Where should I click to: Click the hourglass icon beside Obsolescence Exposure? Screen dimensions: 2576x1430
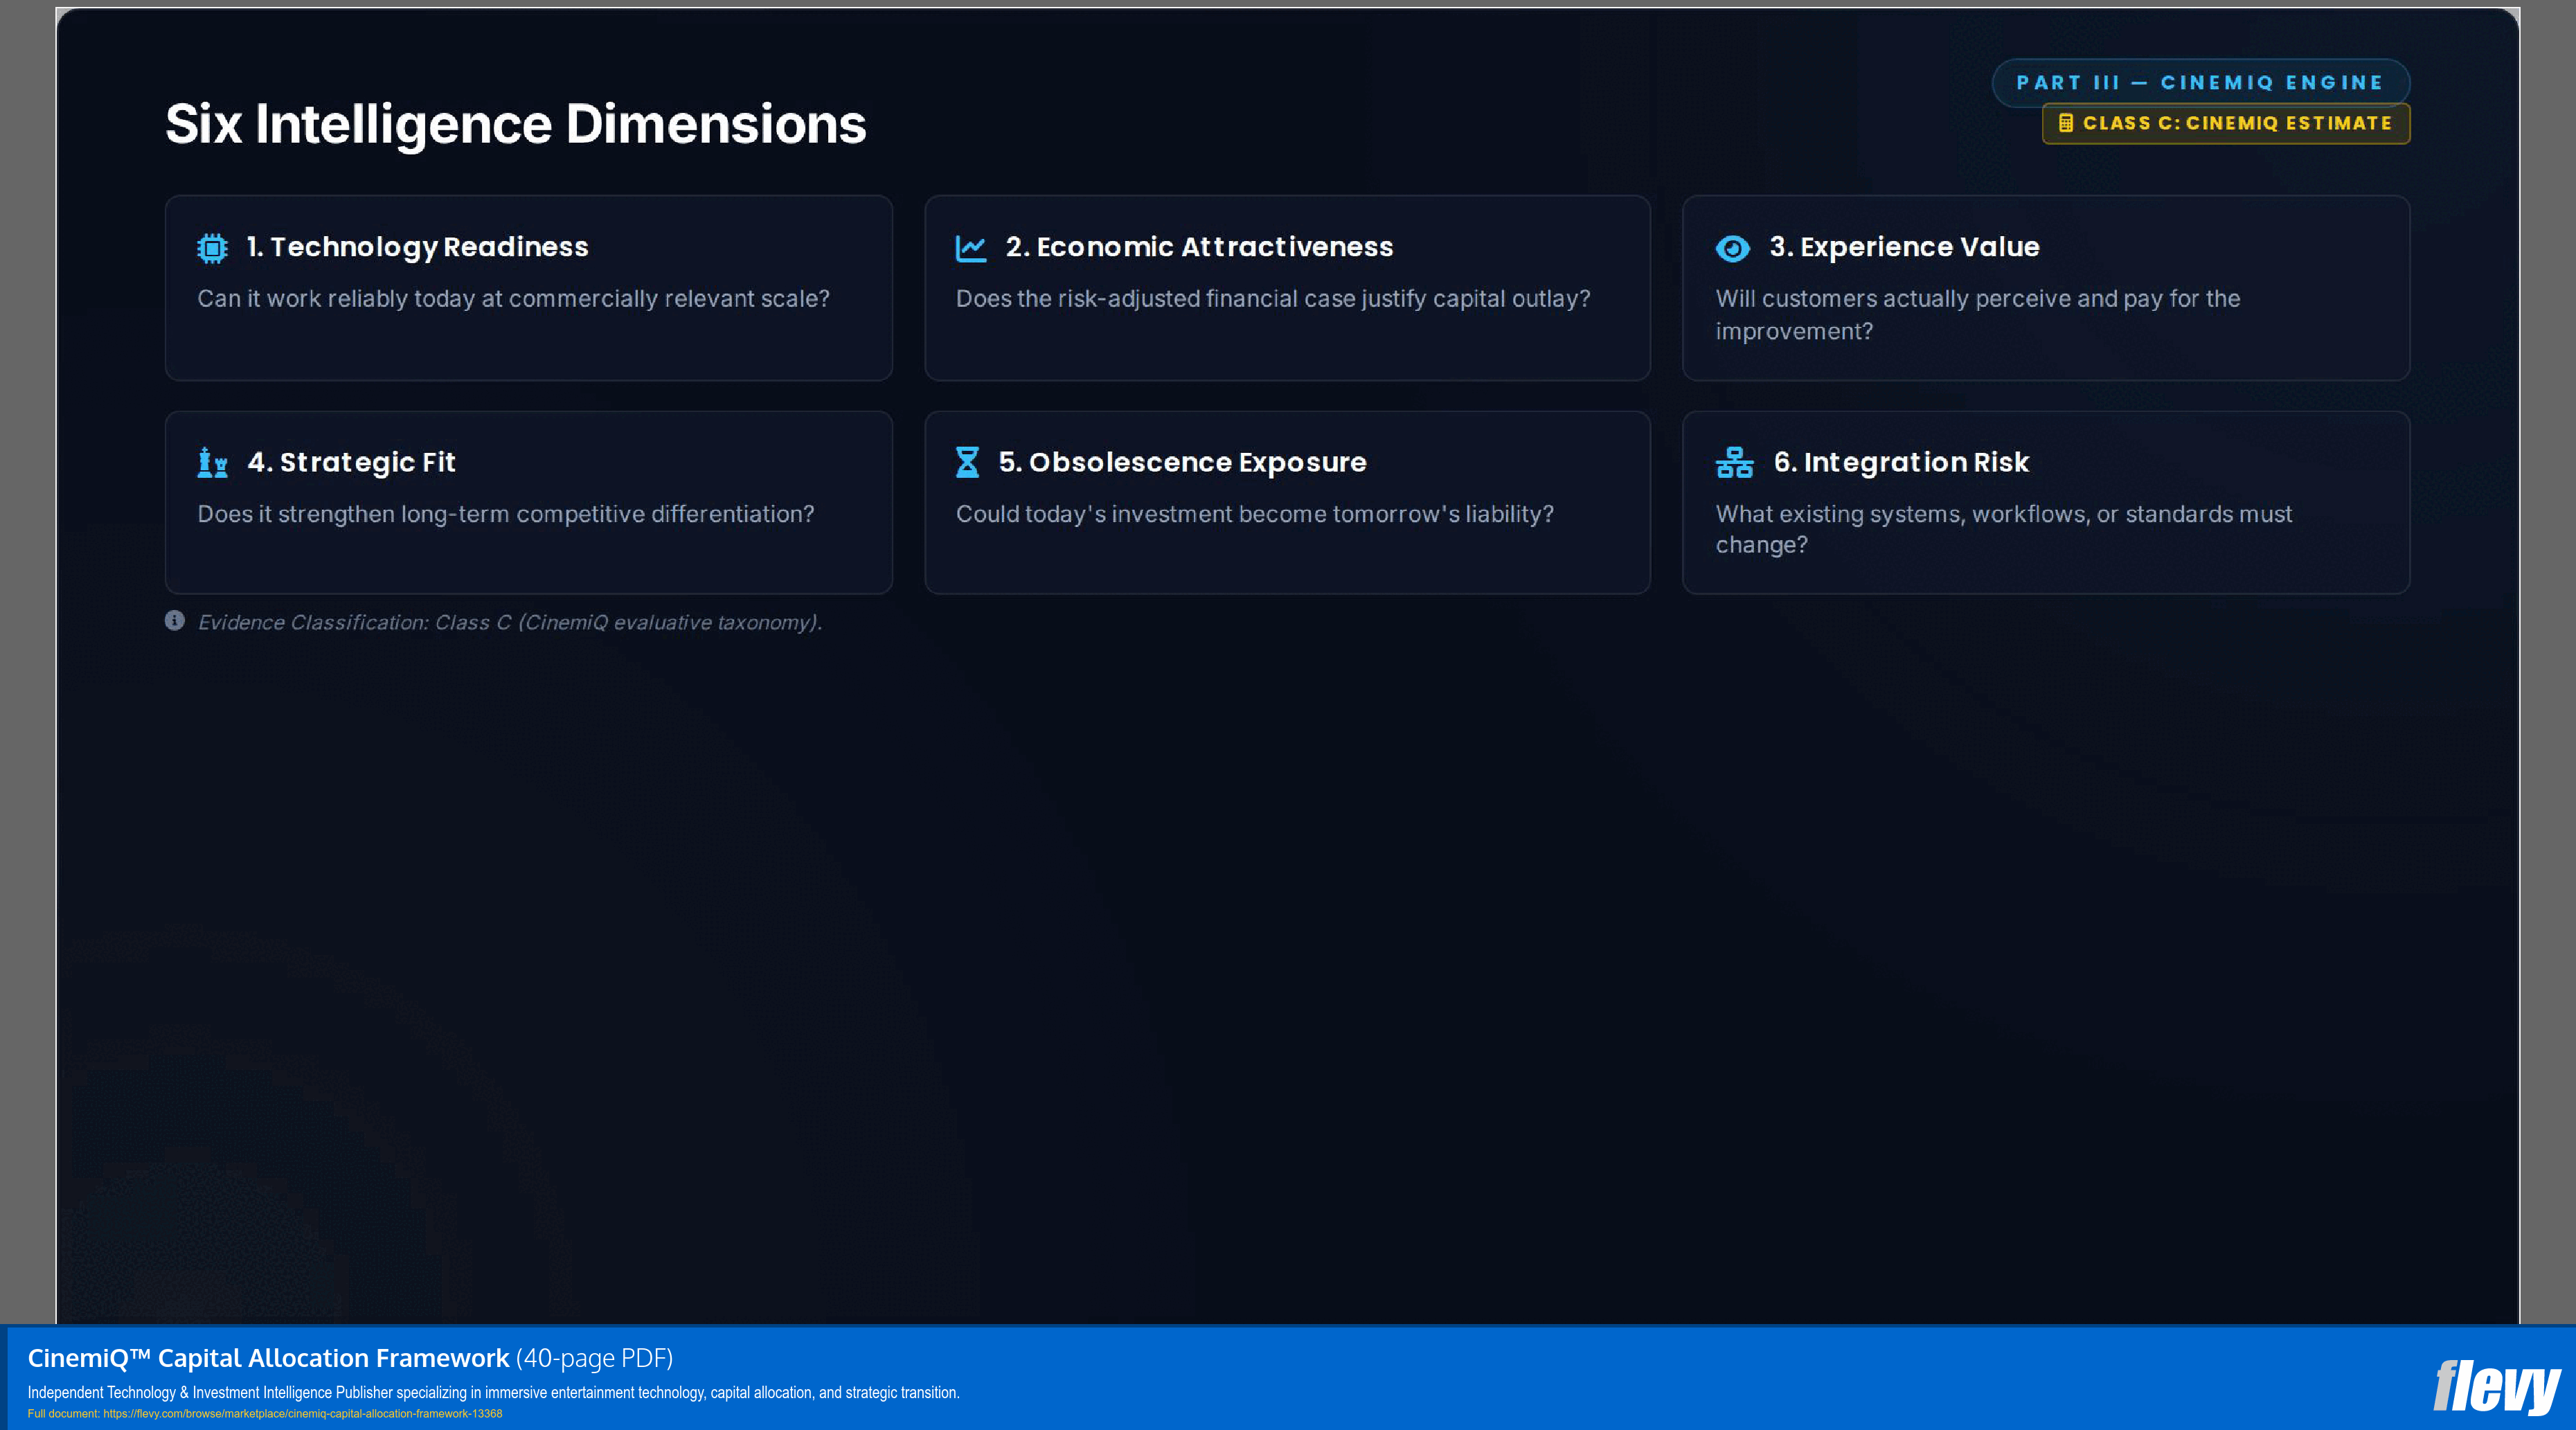(967, 462)
